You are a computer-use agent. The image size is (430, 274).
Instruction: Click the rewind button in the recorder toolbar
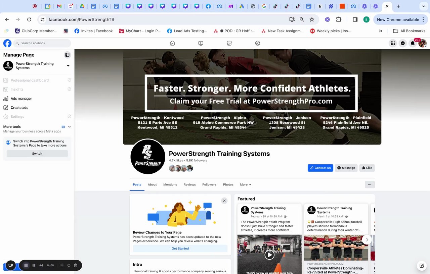41,265
